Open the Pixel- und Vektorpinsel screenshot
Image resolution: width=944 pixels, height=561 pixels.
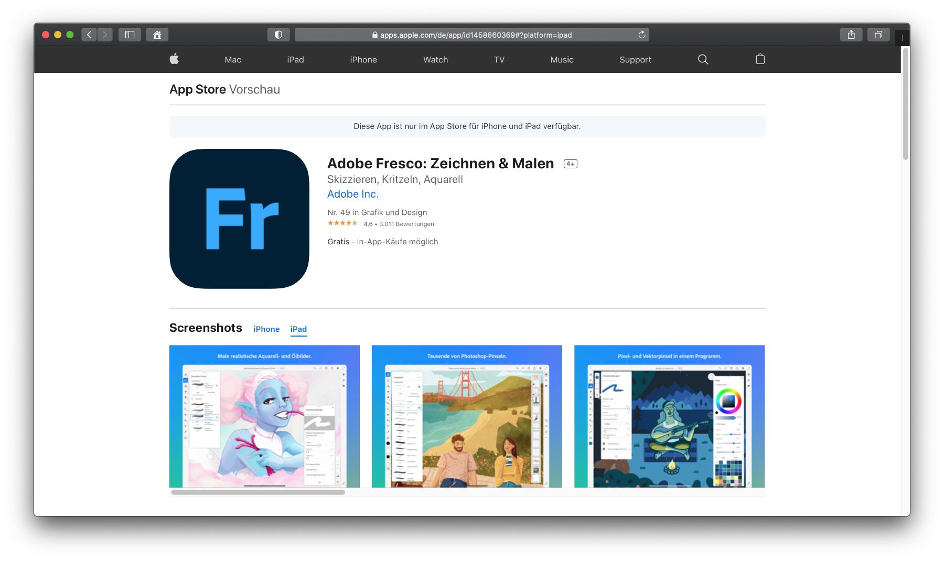coord(669,416)
